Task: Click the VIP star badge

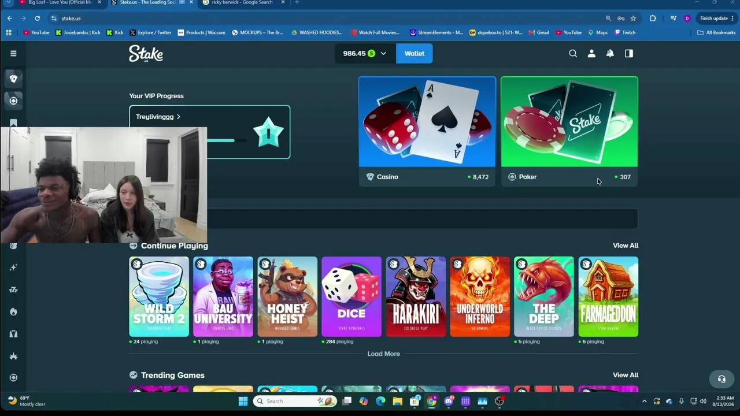Action: pos(268,132)
